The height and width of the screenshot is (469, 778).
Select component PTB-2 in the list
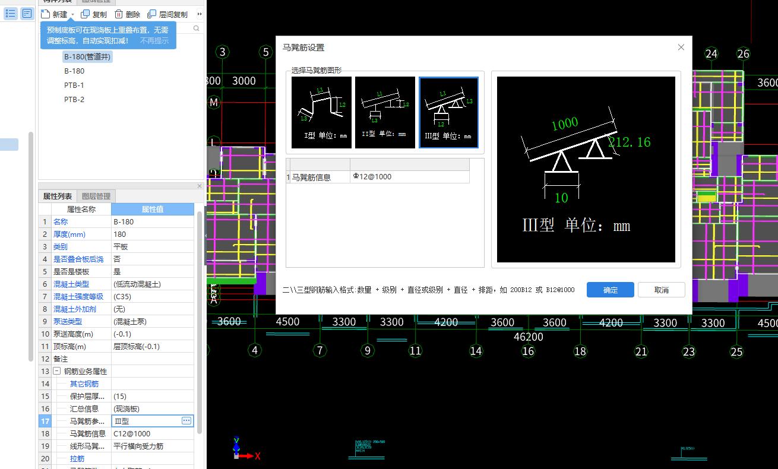(74, 100)
